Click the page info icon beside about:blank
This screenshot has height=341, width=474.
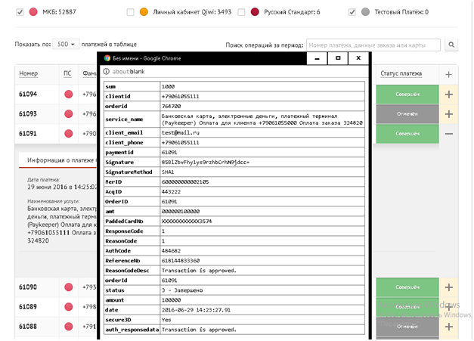[x=107, y=72]
